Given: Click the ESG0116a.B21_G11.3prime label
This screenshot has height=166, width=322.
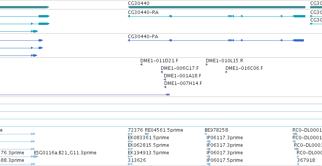Looking at the screenshot, I should (65, 153).
